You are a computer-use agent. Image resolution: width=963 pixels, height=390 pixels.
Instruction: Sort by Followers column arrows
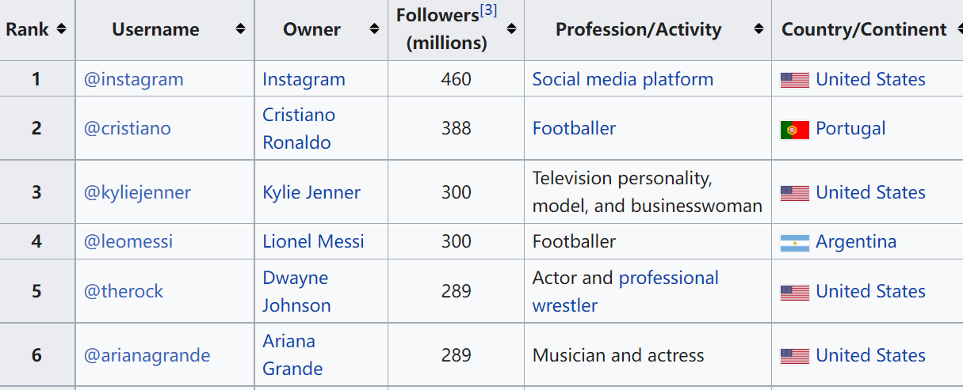click(511, 29)
